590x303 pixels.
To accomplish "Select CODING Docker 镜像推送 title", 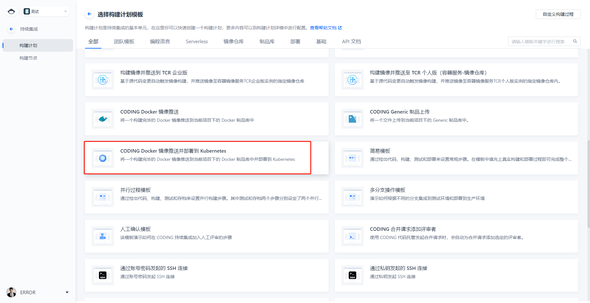I will (150, 112).
